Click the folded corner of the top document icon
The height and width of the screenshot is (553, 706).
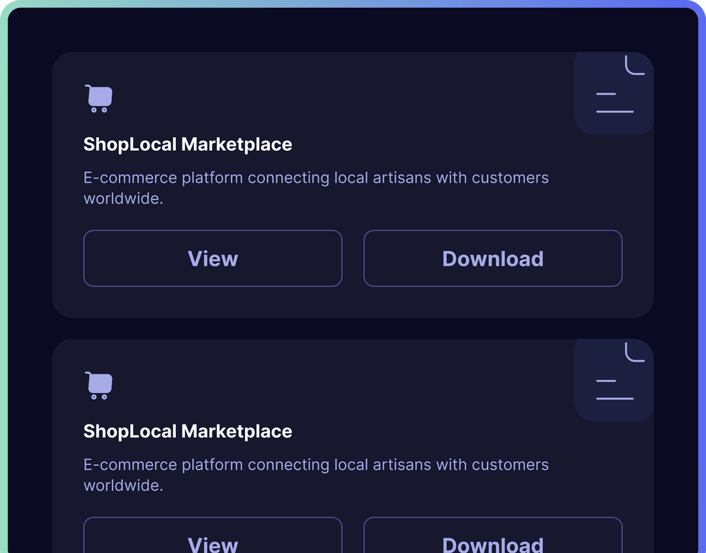(635, 65)
